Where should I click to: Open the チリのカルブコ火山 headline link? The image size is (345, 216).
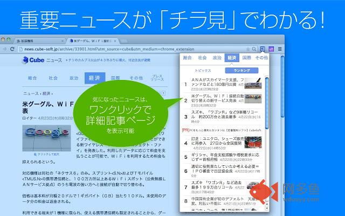(108, 60)
